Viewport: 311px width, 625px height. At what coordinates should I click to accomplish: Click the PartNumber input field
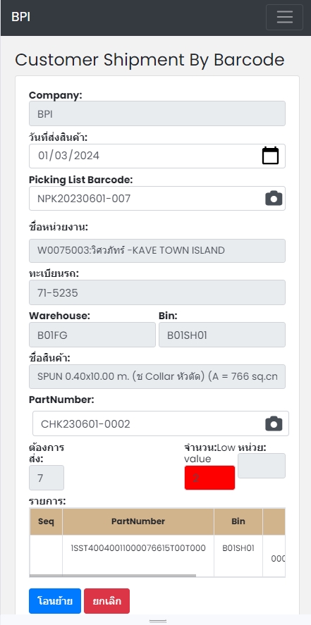[161, 423]
